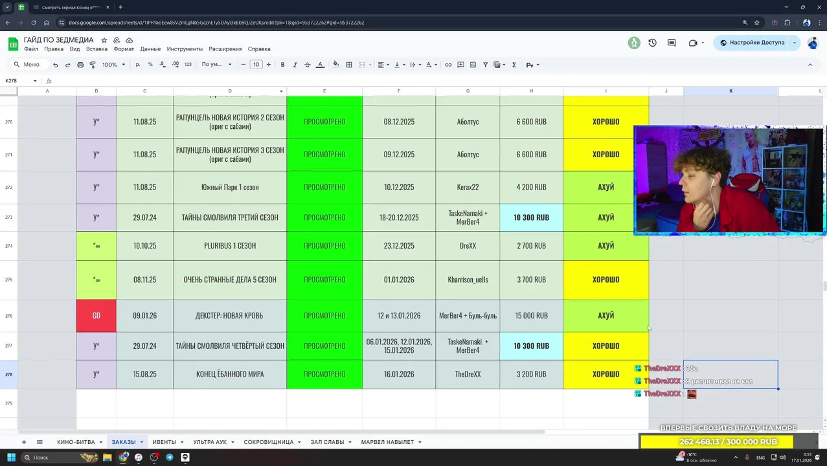The height and width of the screenshot is (466, 827).
Task: Decrease font size minus button
Action: click(x=244, y=65)
